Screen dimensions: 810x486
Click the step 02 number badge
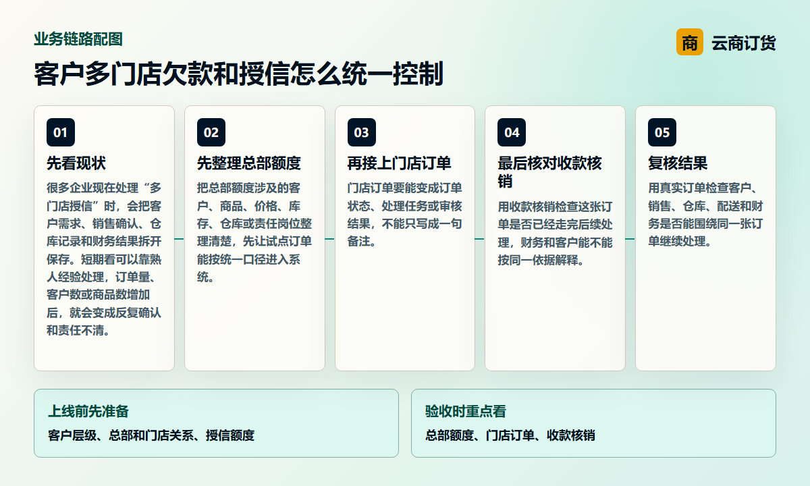[211, 132]
